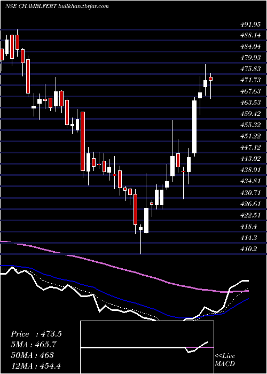
Task: Click the 451.22 price level label
Action: [250, 136]
